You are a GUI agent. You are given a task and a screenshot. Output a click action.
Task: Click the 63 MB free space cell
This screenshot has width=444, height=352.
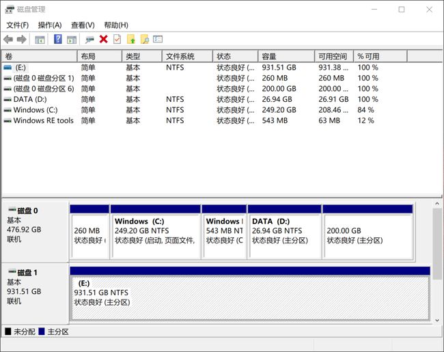(329, 121)
